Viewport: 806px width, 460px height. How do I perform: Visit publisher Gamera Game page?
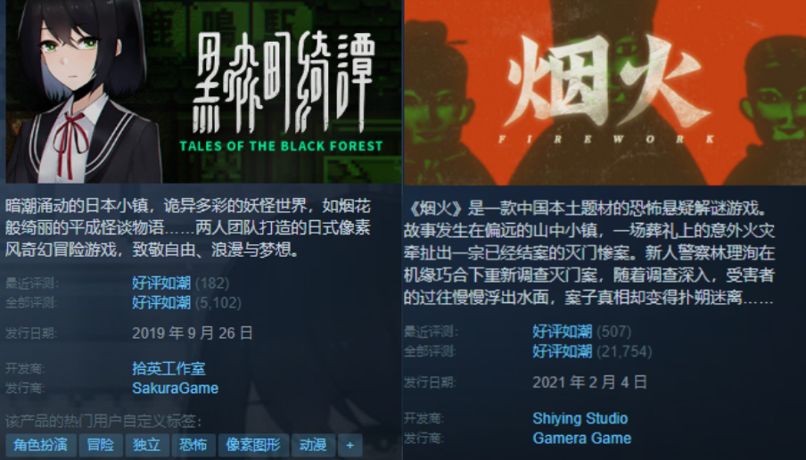(581, 438)
